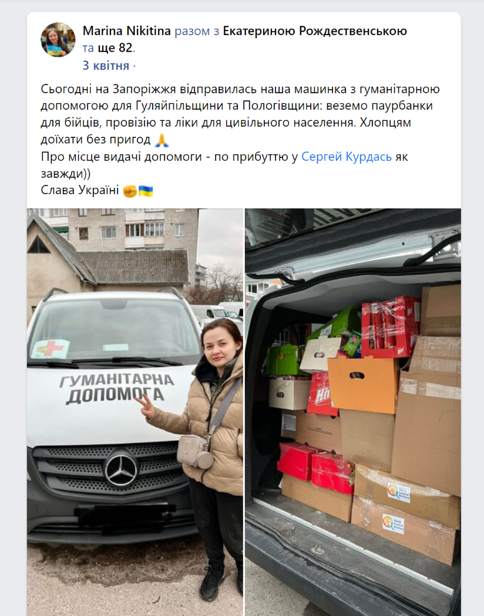484x616 pixels.
Task: Click the Marina Nikitina author name
Action: pyautogui.click(x=127, y=31)
